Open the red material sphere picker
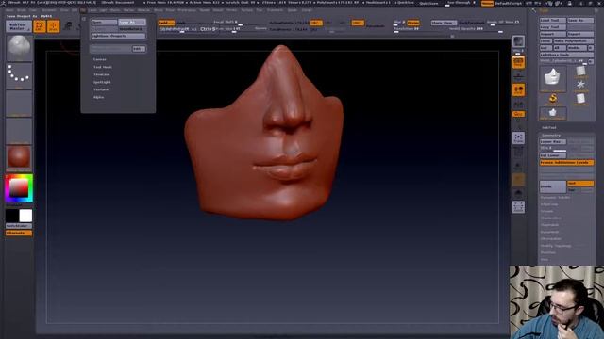Screen dimensions: 604x339 [19, 158]
